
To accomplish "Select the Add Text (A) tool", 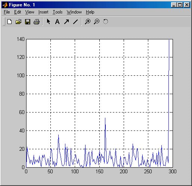I will click(x=57, y=22).
